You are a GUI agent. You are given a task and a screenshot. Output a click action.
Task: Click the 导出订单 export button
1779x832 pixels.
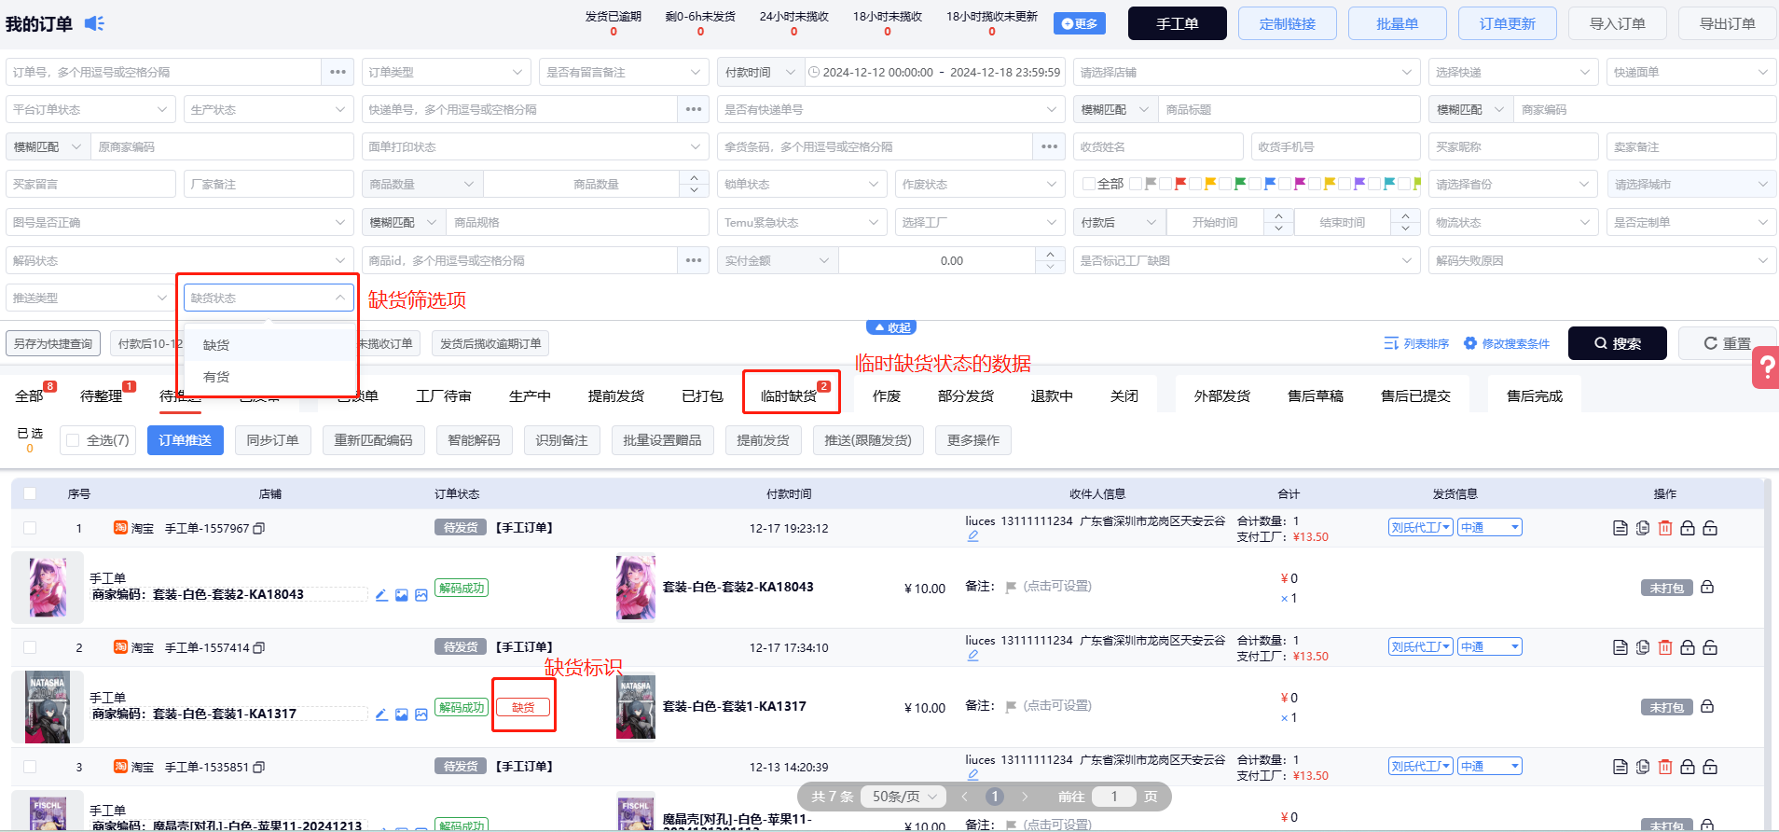(x=1728, y=23)
